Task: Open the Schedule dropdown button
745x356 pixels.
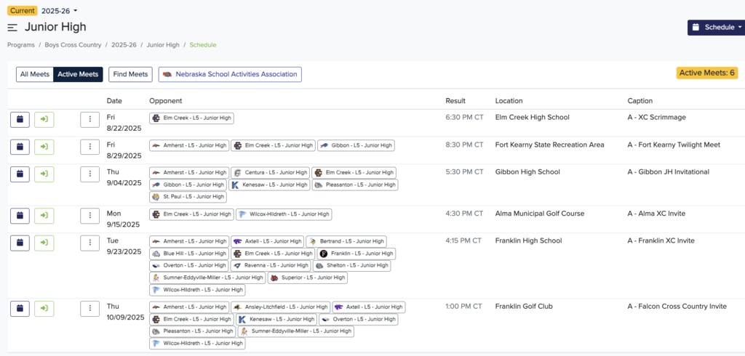Action: 716,28
